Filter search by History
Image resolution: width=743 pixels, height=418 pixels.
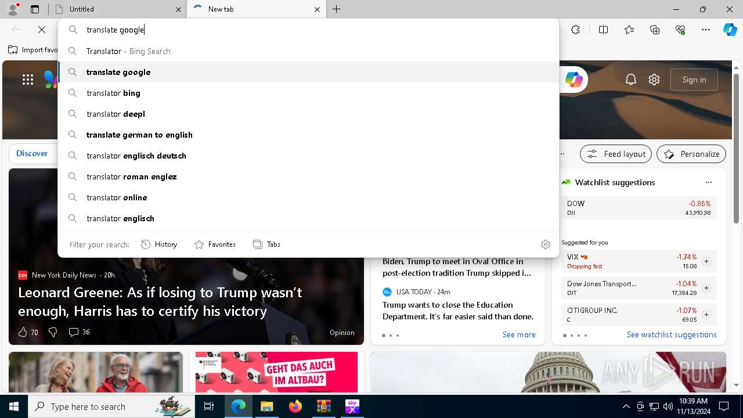(159, 244)
